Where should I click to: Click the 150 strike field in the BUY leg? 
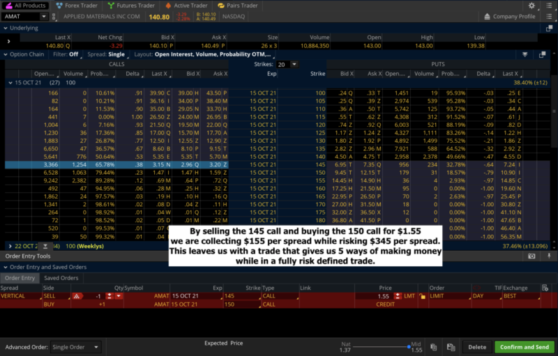point(241,304)
